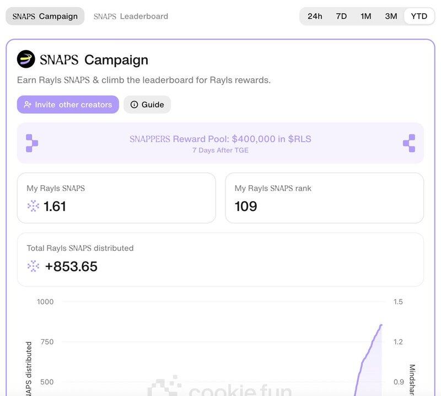
Task: Click the chart's 1.2 right-axis label
Action: pyautogui.click(x=398, y=342)
